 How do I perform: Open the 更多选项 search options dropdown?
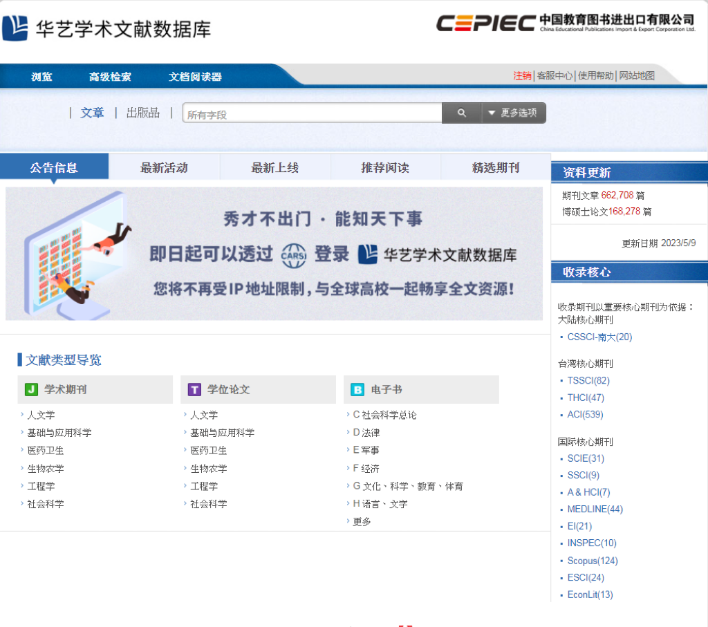514,112
